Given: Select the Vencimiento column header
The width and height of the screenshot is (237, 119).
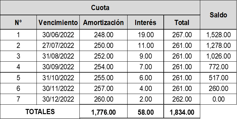Looking at the screenshot, I should [58, 22].
